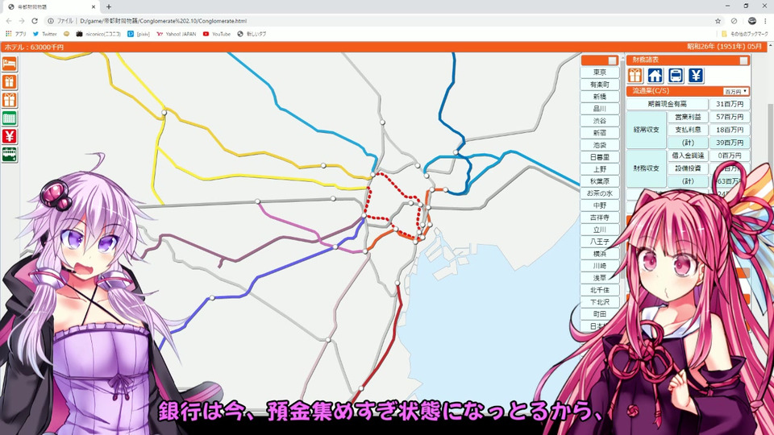This screenshot has width=774, height=435.
Task: Pick 八王子 in the station list
Action: (x=600, y=242)
